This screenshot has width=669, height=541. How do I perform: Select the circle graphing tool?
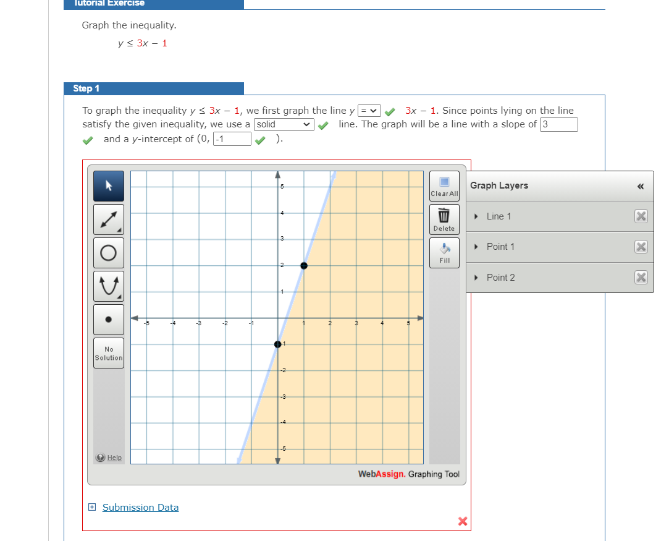pyautogui.click(x=108, y=252)
